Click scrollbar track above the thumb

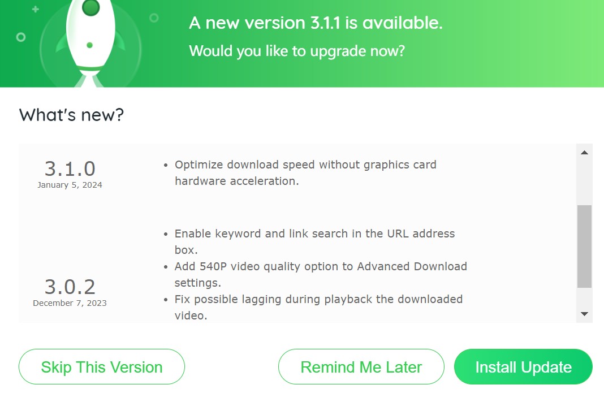point(584,183)
